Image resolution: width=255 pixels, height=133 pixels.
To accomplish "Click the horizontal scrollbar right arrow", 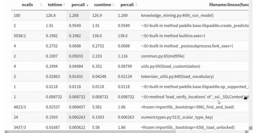I will 246,132.
